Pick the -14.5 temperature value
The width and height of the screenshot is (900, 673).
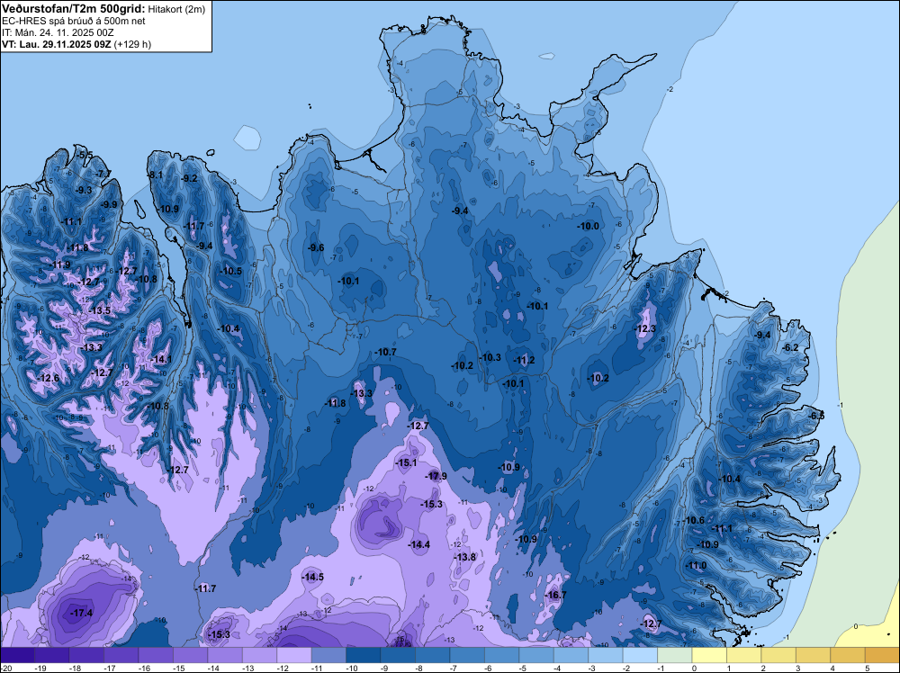[313, 578]
